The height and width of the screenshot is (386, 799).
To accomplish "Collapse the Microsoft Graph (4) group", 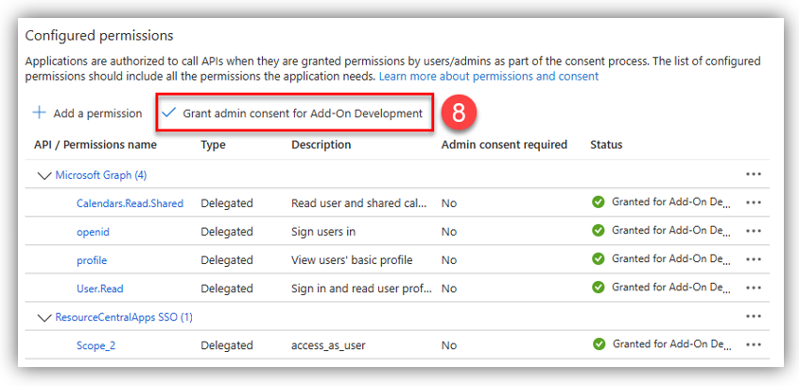I will [43, 175].
